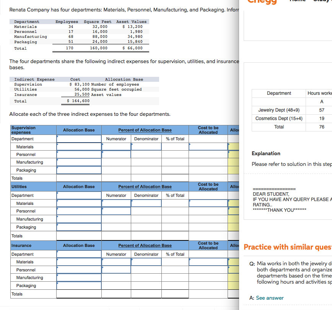332x310 pixels.
Task: Click the '56,000' Utilities cost value
Action: [82, 89]
